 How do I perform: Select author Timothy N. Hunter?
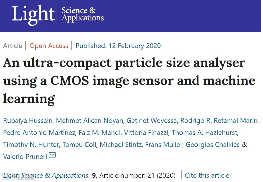pyautogui.click(x=31, y=145)
